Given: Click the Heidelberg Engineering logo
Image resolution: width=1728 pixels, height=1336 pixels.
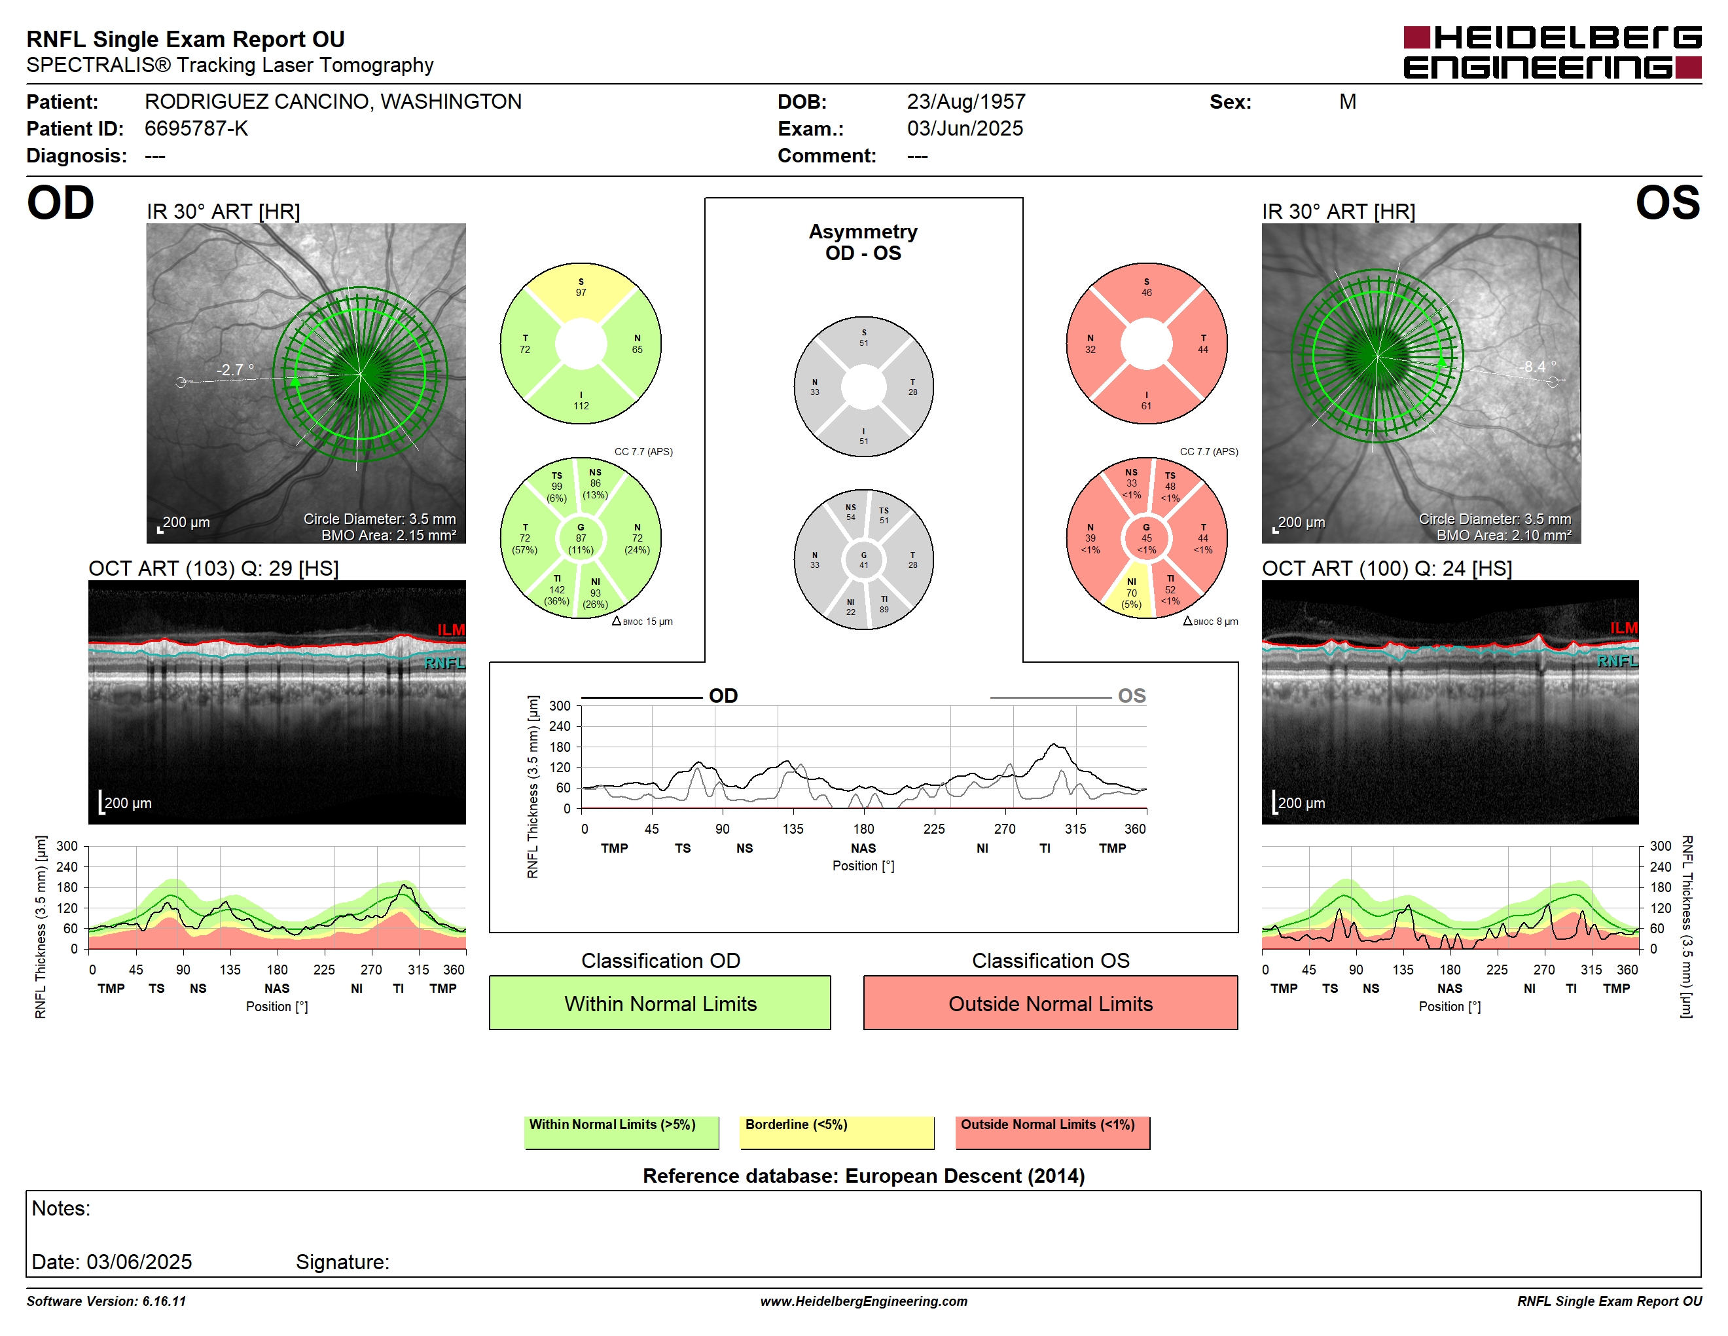Looking at the screenshot, I should point(1551,52).
